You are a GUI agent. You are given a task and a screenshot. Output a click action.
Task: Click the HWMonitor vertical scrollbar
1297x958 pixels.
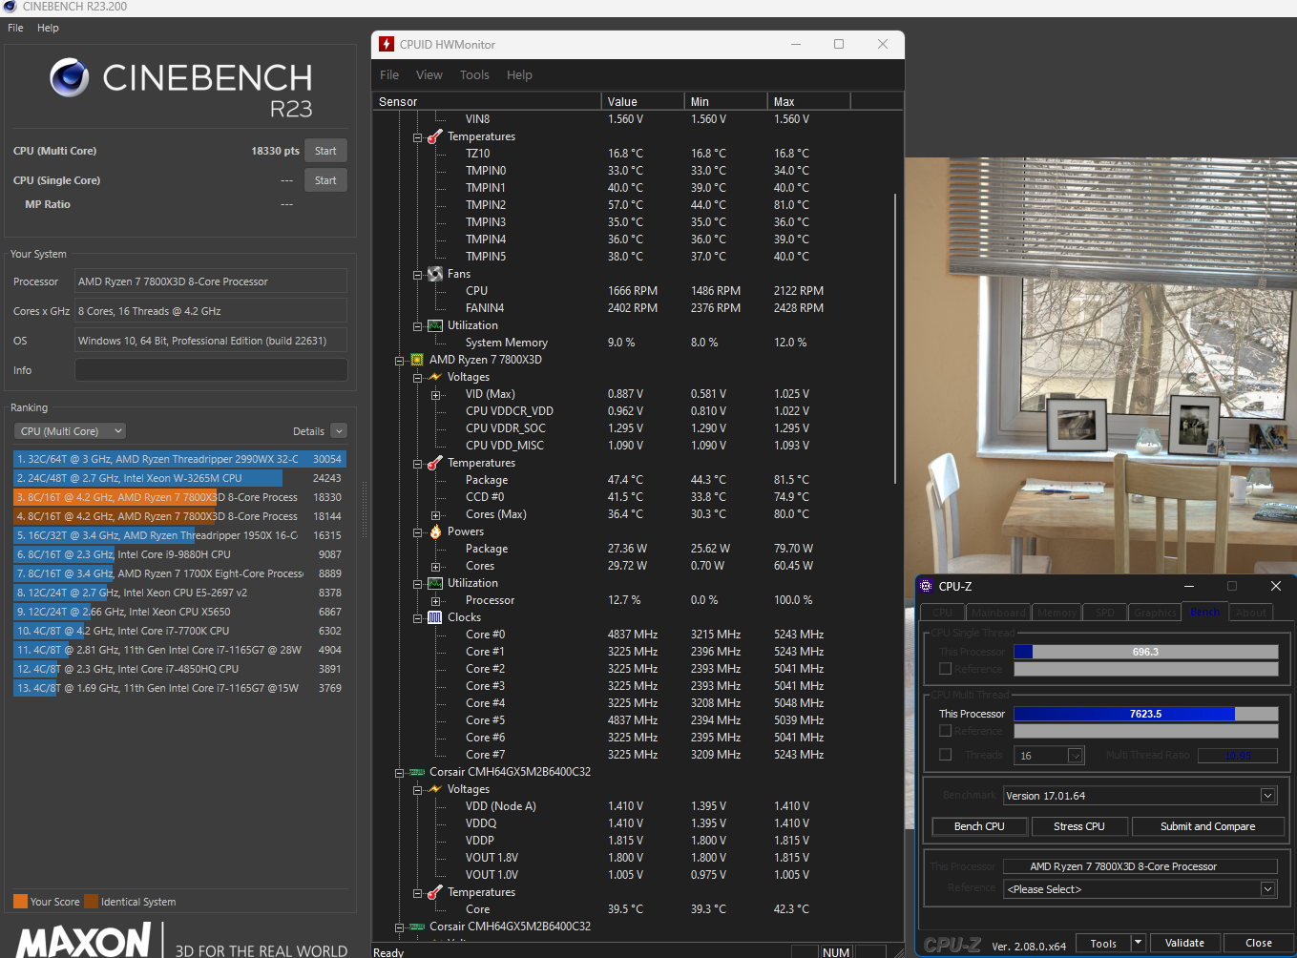[895, 339]
